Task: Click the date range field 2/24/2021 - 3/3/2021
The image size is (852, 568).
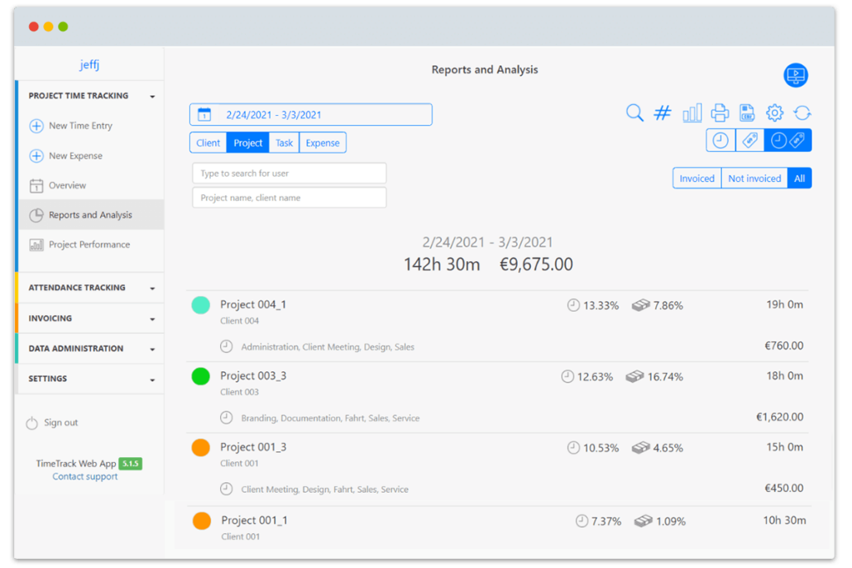Action: point(310,115)
